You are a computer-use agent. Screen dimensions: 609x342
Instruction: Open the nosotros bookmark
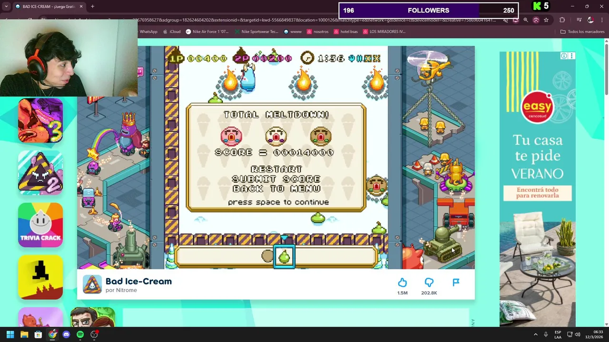click(318, 32)
